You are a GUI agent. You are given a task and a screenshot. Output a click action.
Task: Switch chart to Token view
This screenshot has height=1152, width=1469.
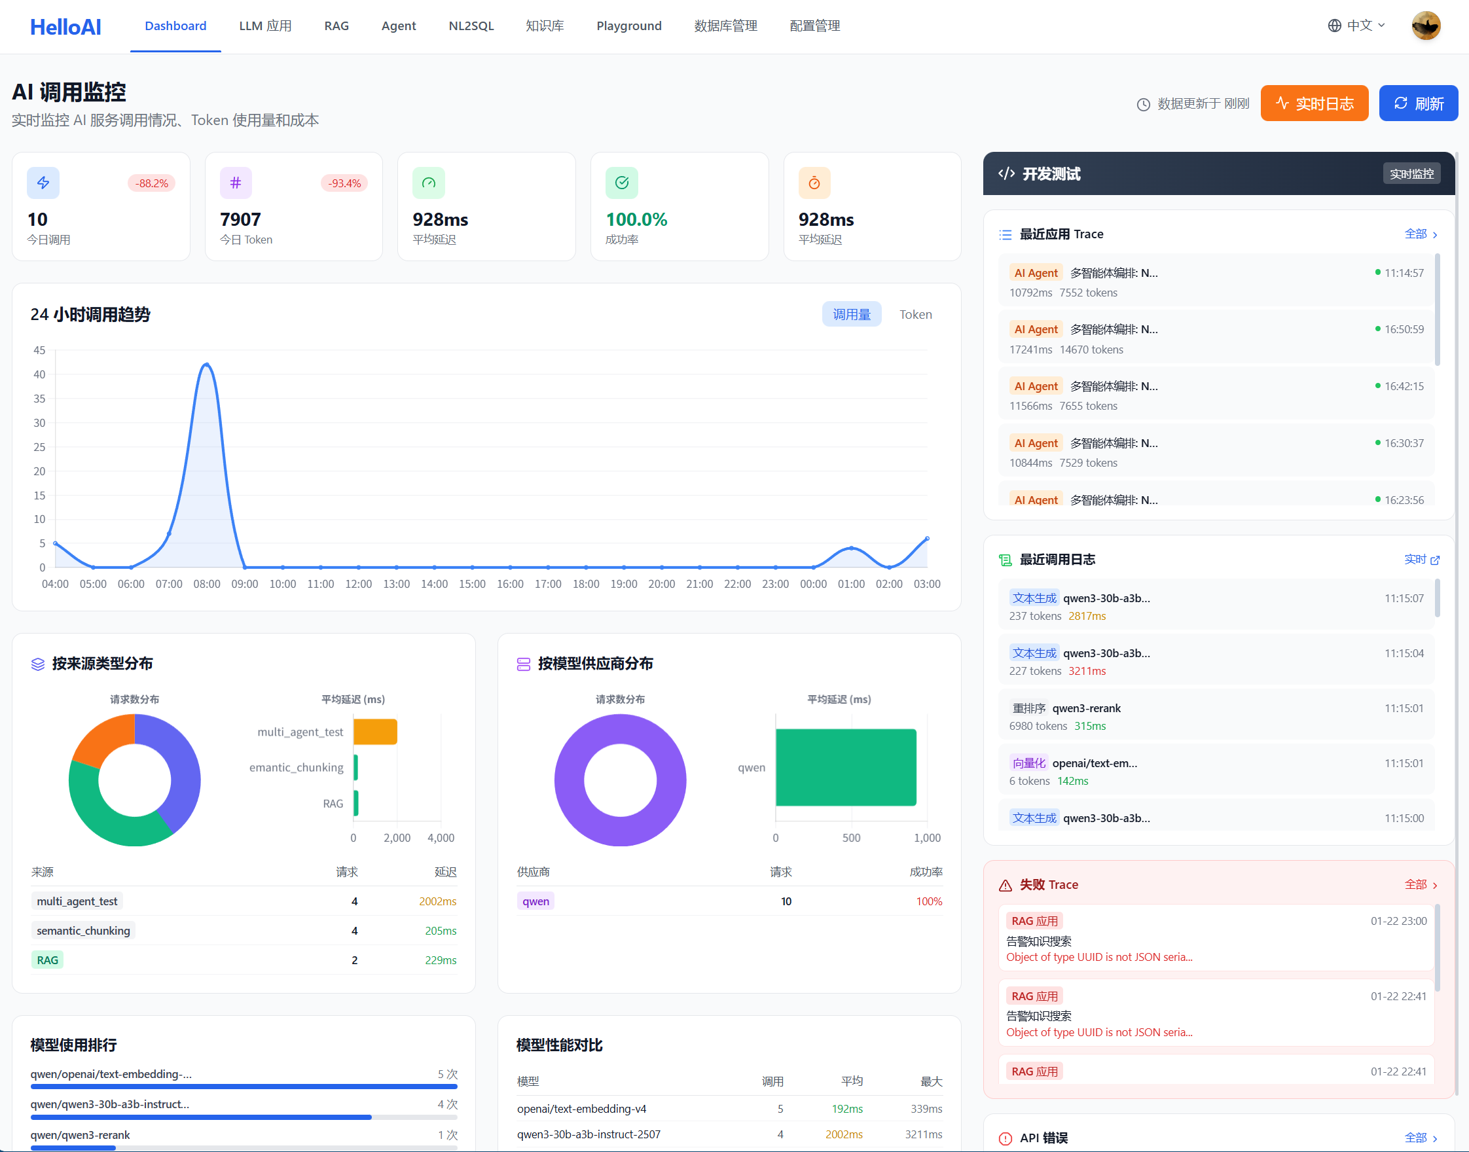click(x=915, y=314)
